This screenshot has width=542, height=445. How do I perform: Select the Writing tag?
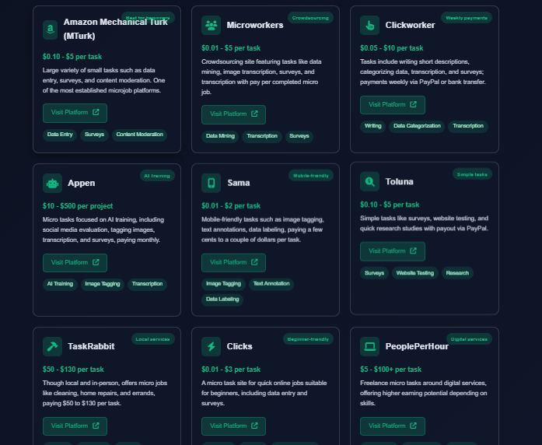click(373, 126)
